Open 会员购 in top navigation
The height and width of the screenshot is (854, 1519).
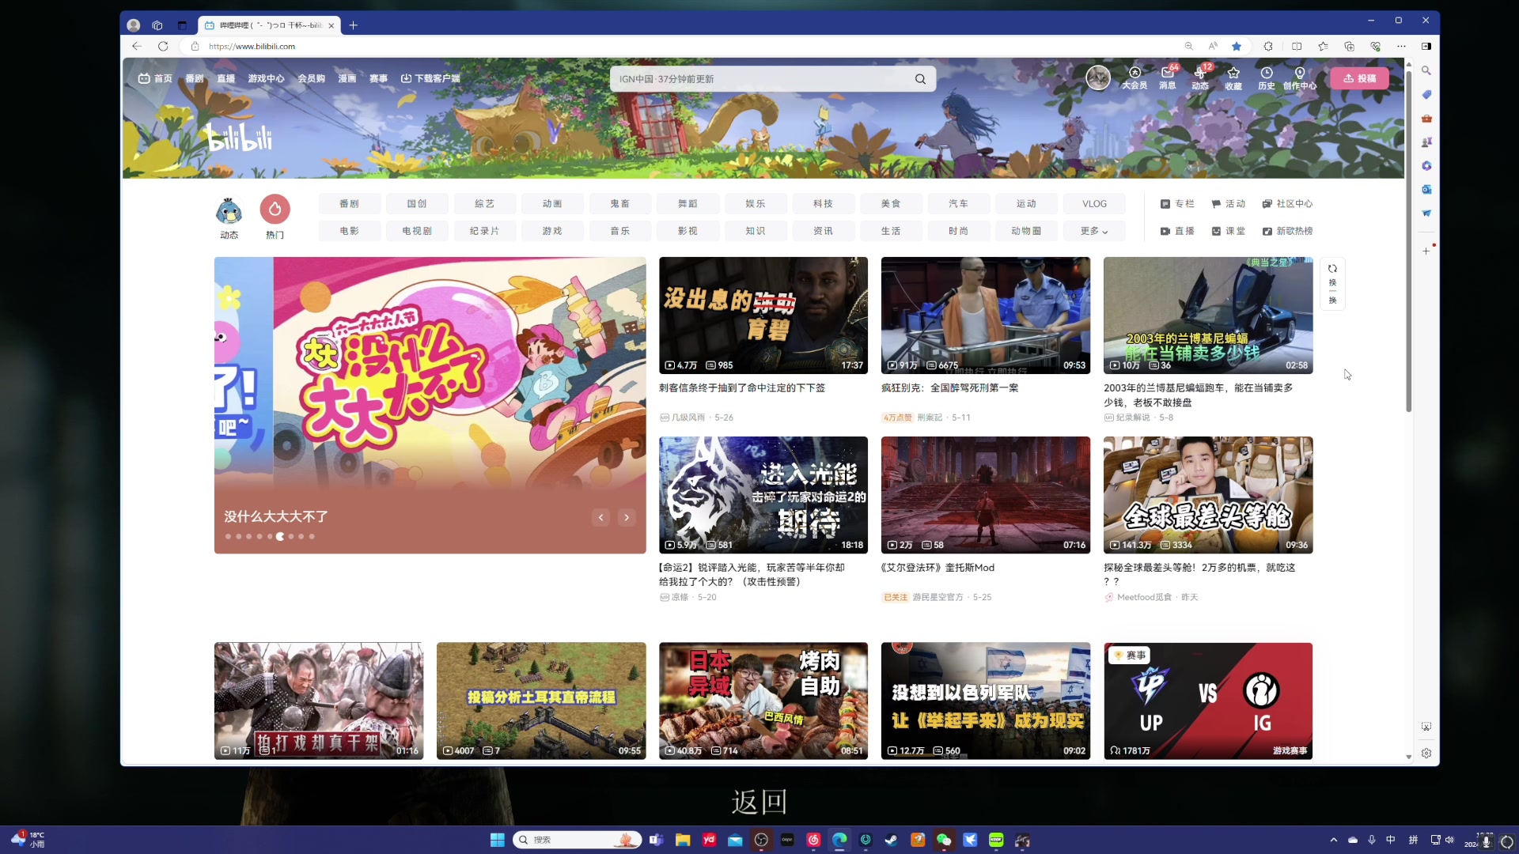[x=312, y=78]
